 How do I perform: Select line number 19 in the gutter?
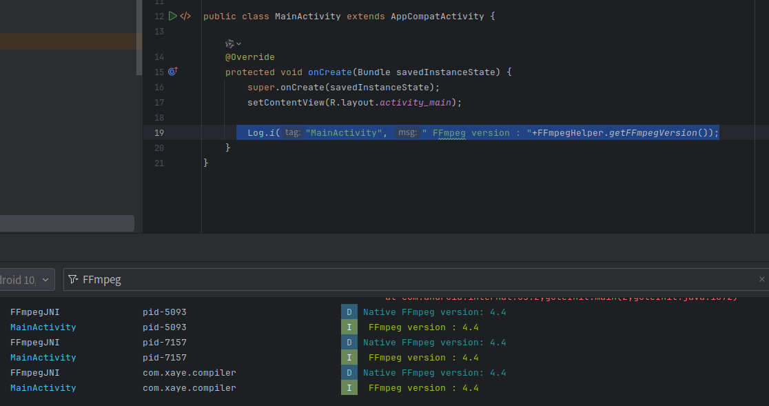159,133
